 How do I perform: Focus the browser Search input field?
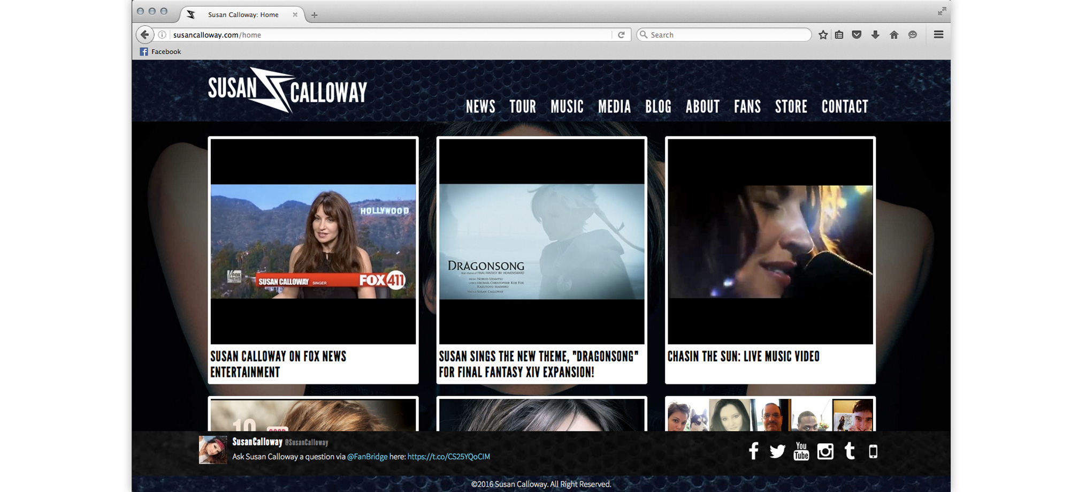pyautogui.click(x=728, y=35)
